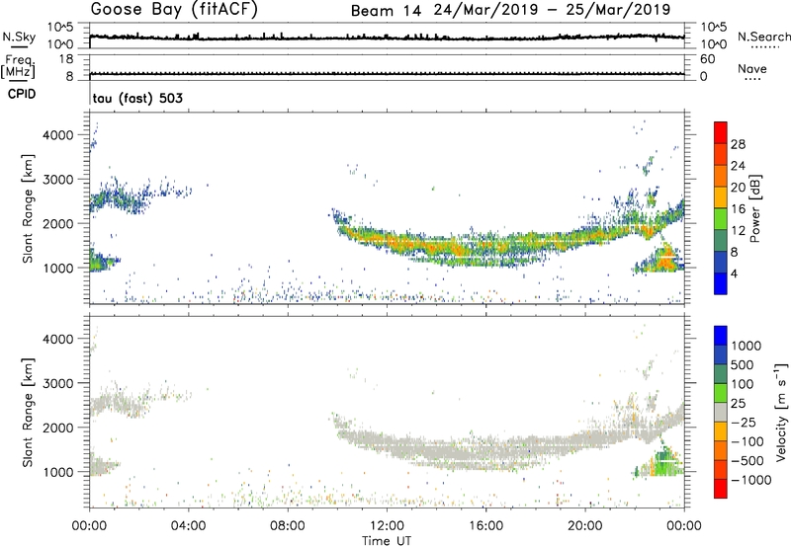The width and height of the screenshot is (791, 547).
Task: Click the 3000 tick of the velocity panel
Action: [x=58, y=383]
